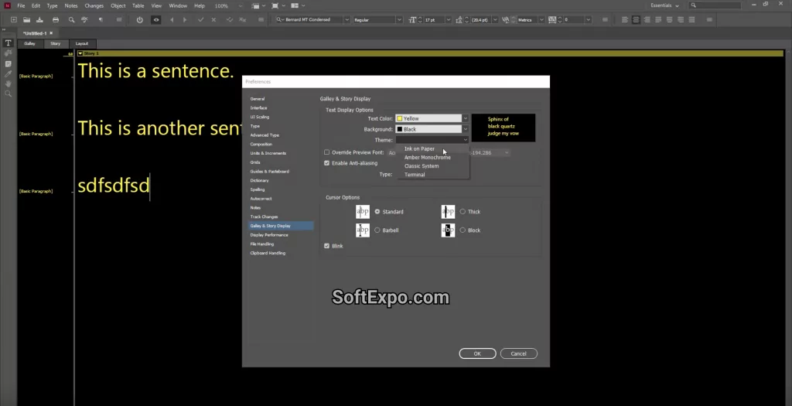
Task: Click the Cancel button
Action: pyautogui.click(x=518, y=353)
